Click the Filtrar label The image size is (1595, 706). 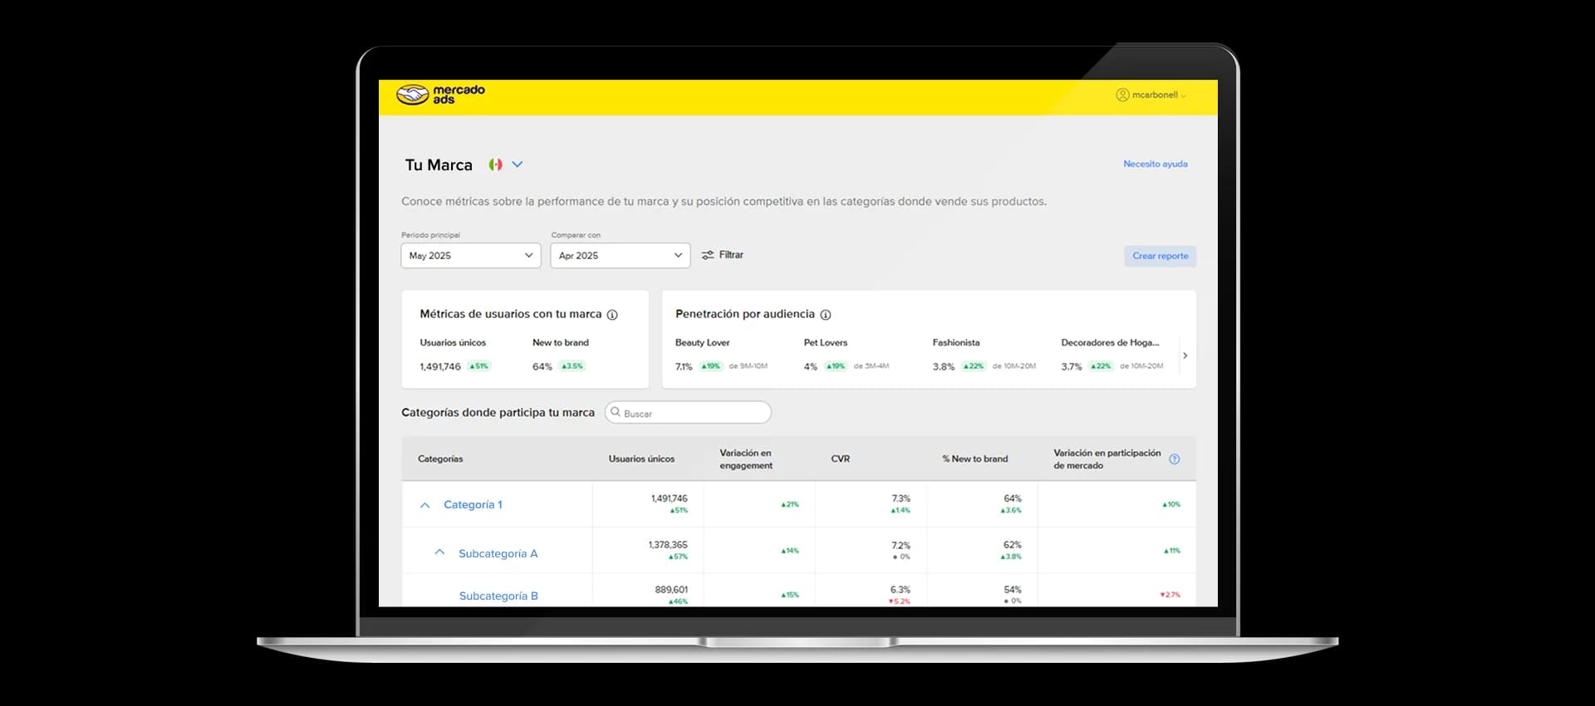pos(731,255)
